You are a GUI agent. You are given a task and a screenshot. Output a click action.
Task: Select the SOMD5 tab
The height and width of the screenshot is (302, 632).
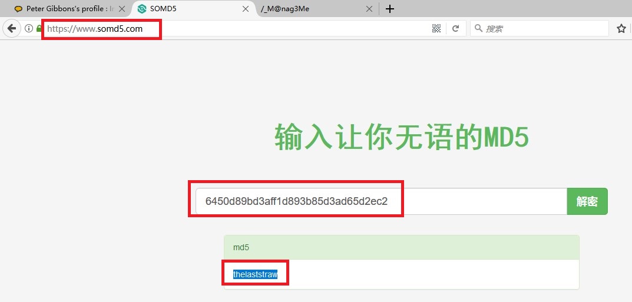pyautogui.click(x=188, y=9)
